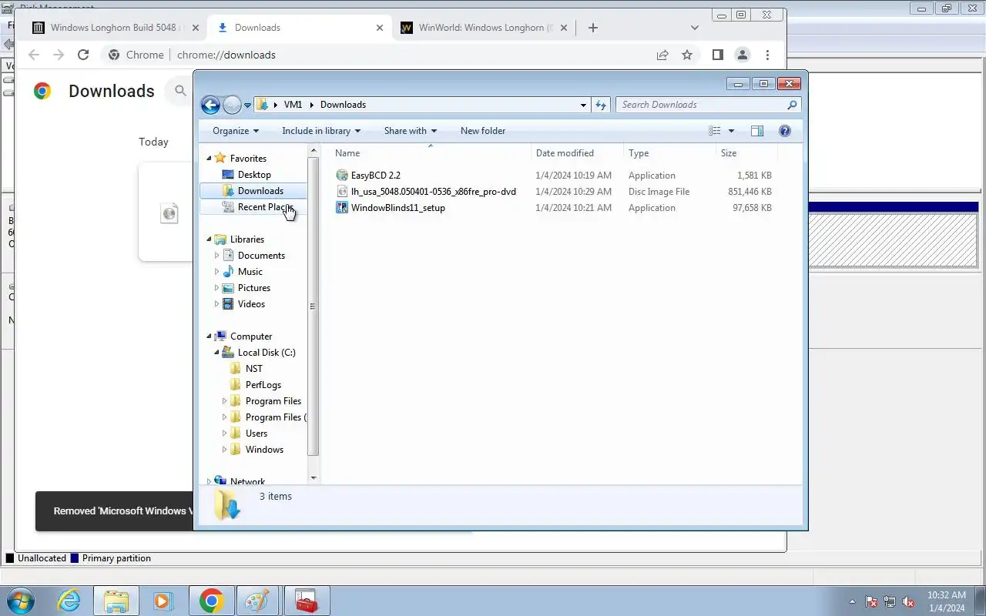Click the New folder button
The height and width of the screenshot is (616, 986).
coord(483,131)
